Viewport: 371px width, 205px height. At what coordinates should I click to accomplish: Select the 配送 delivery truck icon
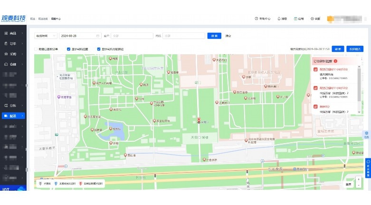tap(6, 116)
